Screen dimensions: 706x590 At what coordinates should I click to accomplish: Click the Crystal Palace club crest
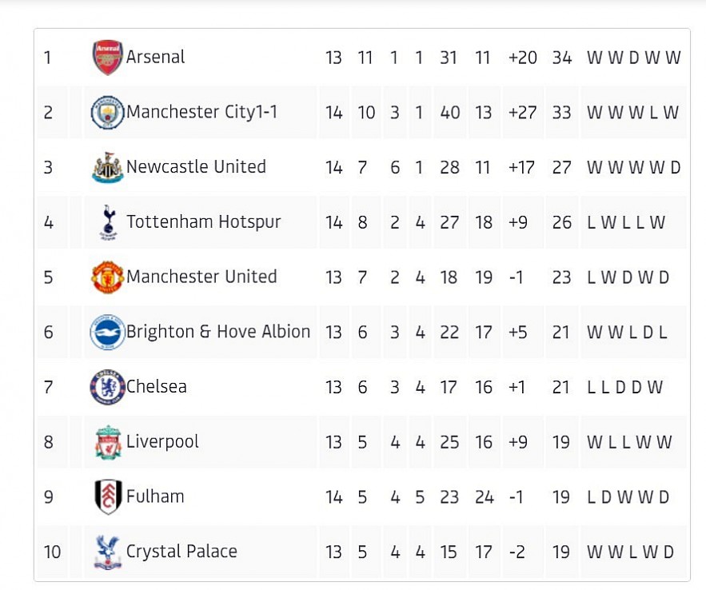tap(107, 552)
